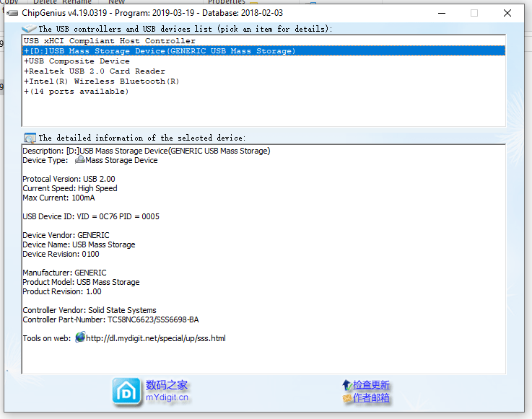
Task: Close the ChipGenius window
Action: (507, 13)
